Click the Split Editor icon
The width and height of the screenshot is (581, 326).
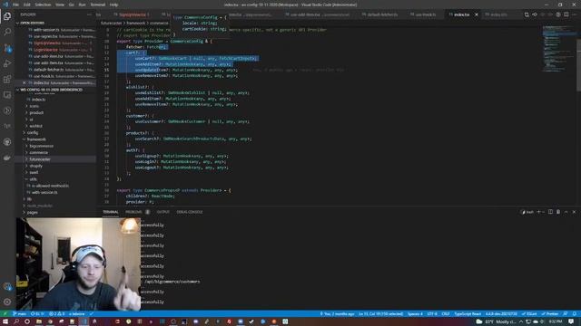click(x=566, y=14)
